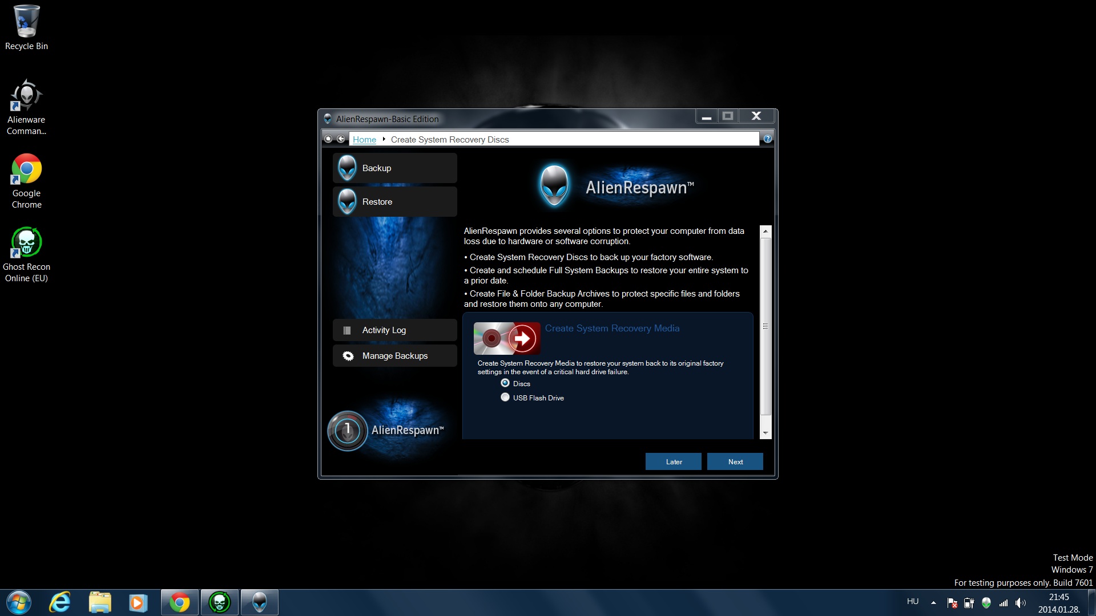Click the power battery tray icon

(x=969, y=603)
